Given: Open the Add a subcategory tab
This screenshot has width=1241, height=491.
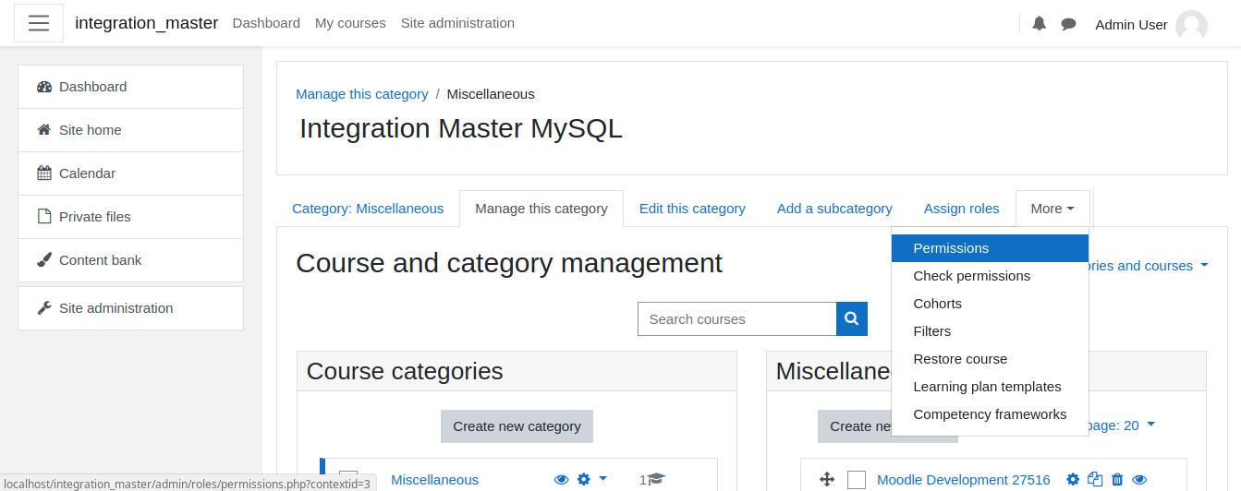Looking at the screenshot, I should pos(834,209).
